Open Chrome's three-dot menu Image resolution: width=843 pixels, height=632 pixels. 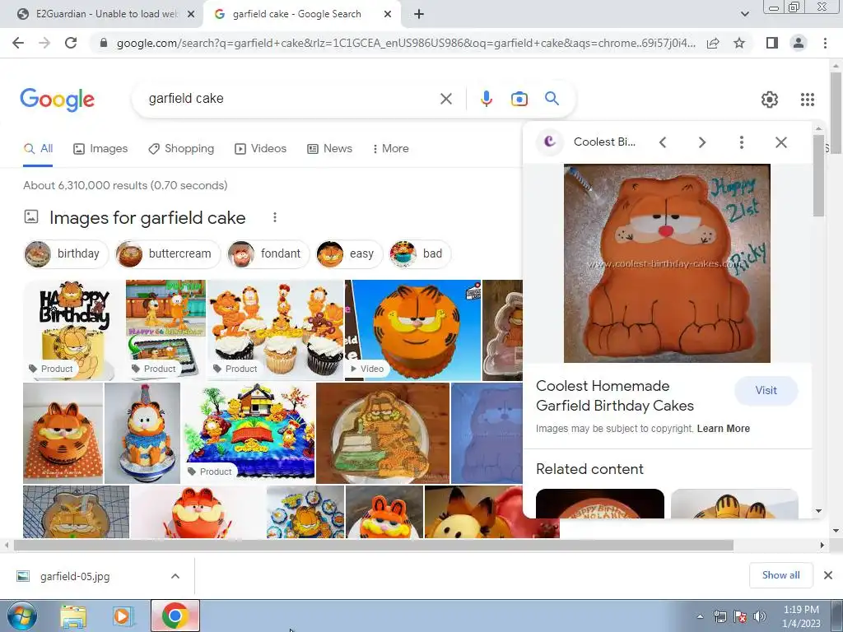click(x=825, y=43)
